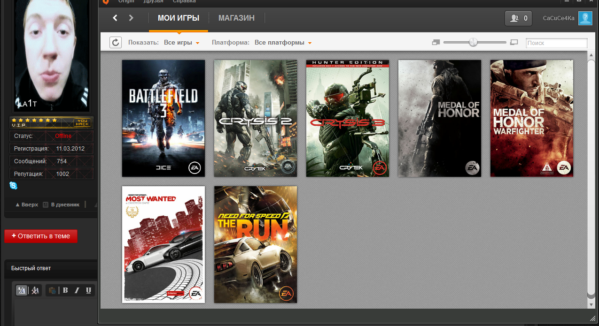
Task: Switch to the МОИ ИГРЫ tab
Action: 179,18
